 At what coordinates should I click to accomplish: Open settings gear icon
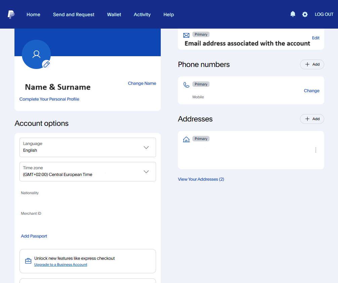tap(305, 14)
